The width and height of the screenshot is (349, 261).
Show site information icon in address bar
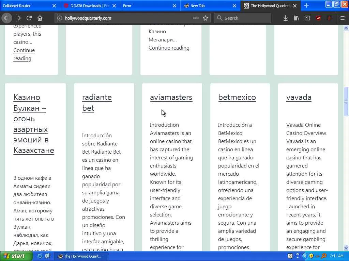[x=59, y=18]
